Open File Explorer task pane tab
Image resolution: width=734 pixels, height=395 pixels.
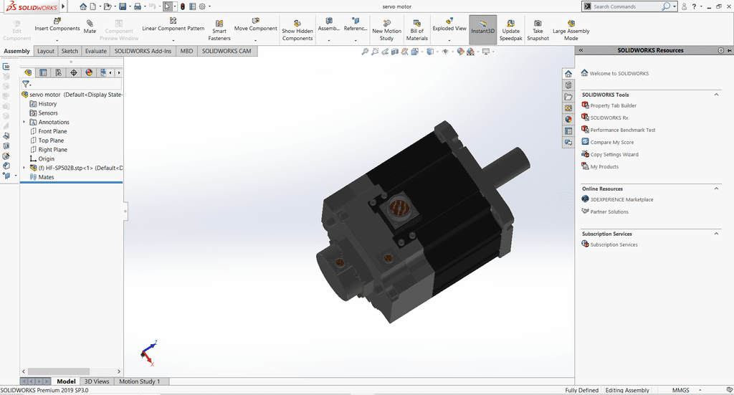tap(568, 97)
